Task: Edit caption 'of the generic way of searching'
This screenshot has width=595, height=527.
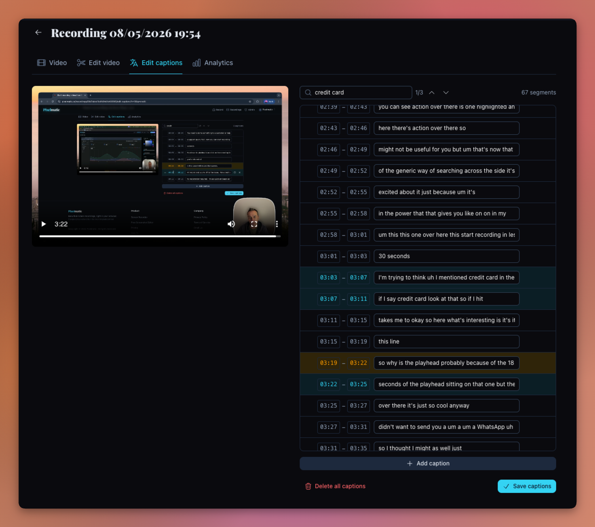Action: click(x=446, y=171)
